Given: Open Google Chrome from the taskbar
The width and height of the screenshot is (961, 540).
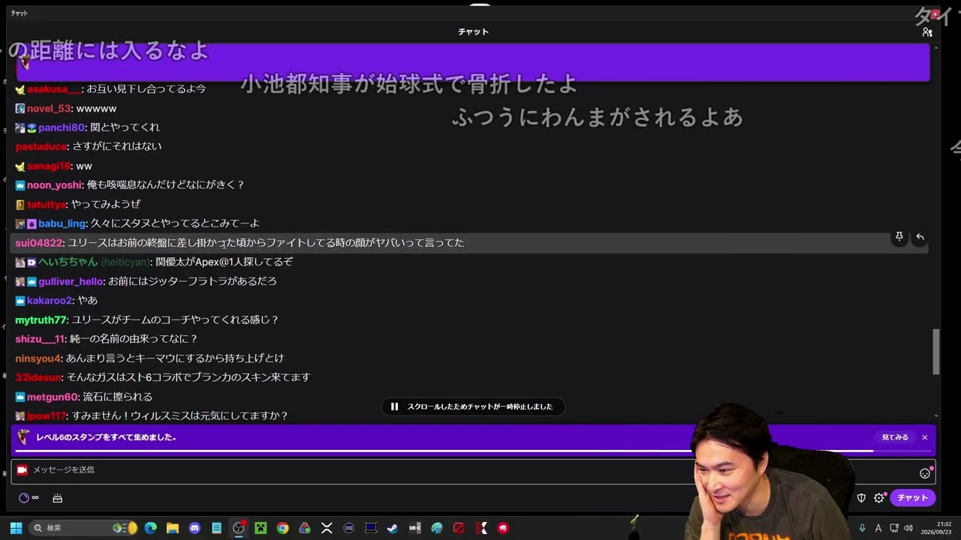Looking at the screenshot, I should click(282, 528).
